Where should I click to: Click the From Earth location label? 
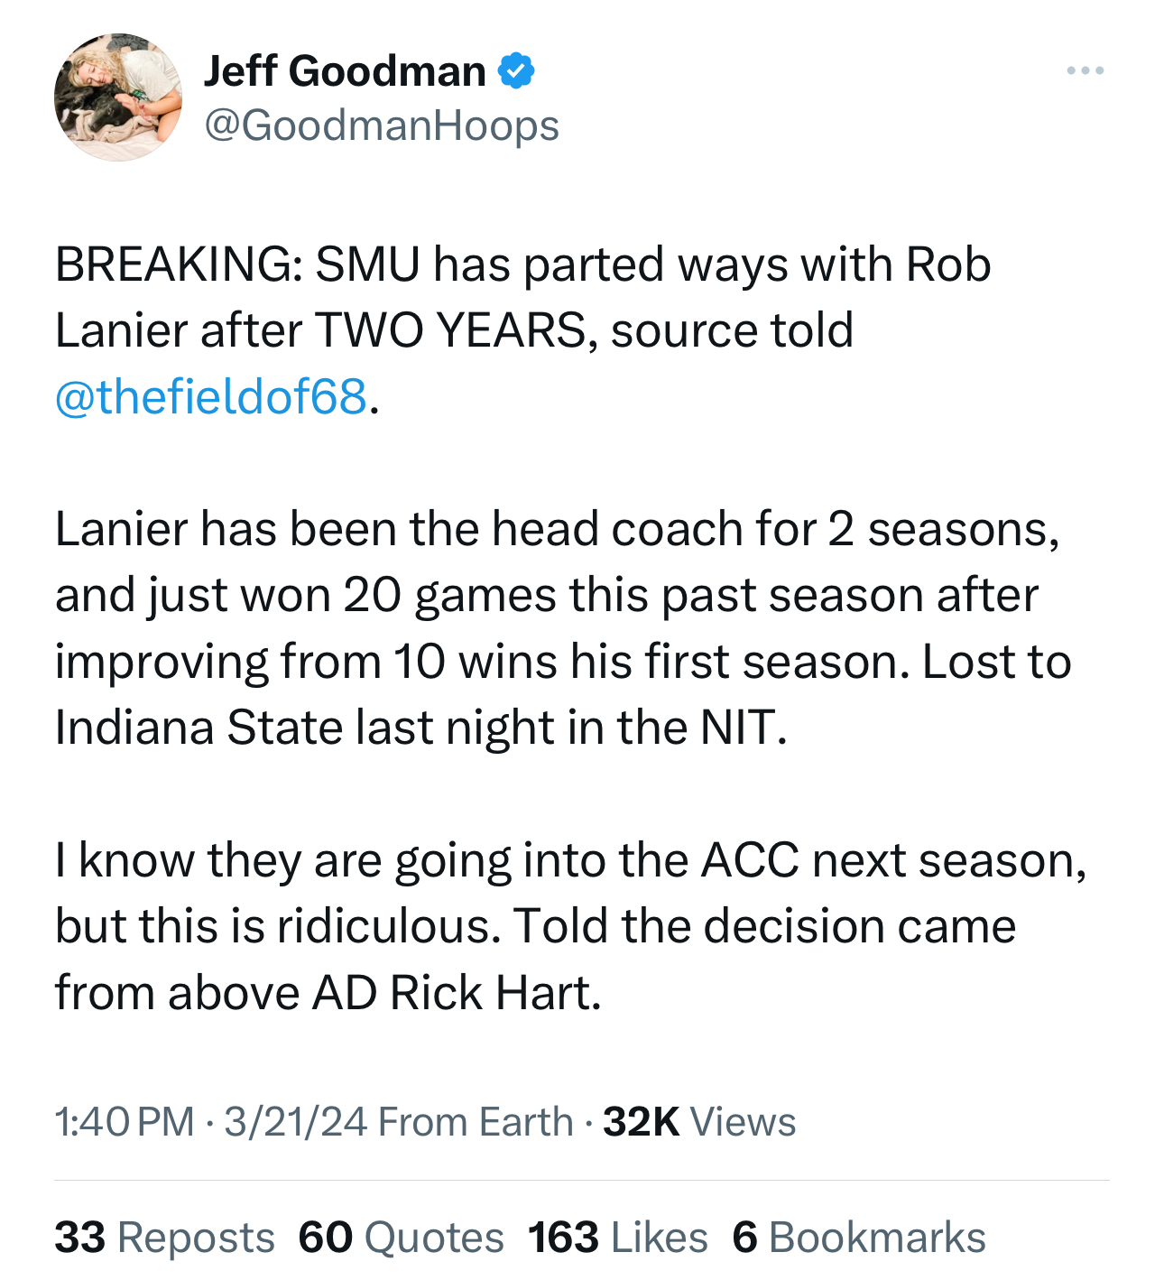click(476, 1122)
